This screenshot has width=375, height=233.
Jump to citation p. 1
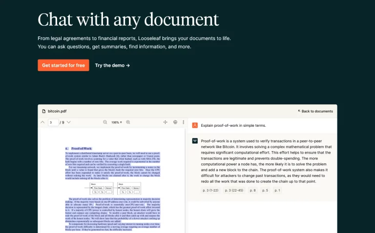click(277, 190)
